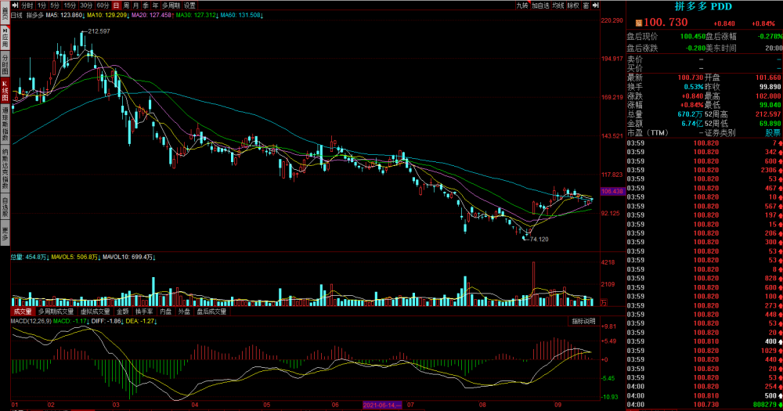Image resolution: width=783 pixels, height=411 pixels.
Task: Select 多周期成交量 indicator tab
Action: point(56,312)
